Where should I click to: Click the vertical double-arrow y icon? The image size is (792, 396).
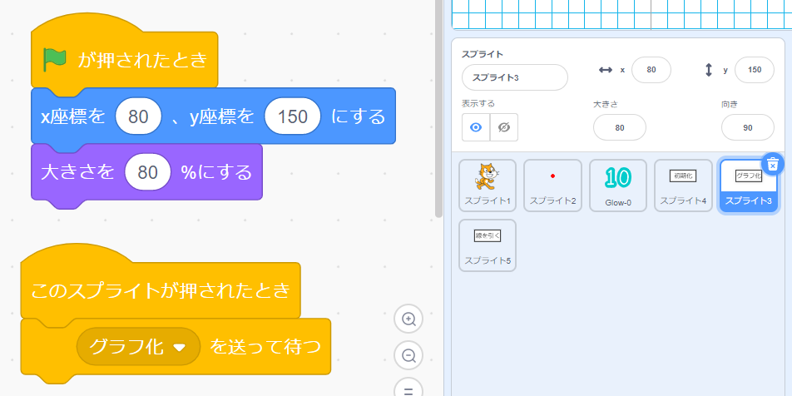pos(709,70)
